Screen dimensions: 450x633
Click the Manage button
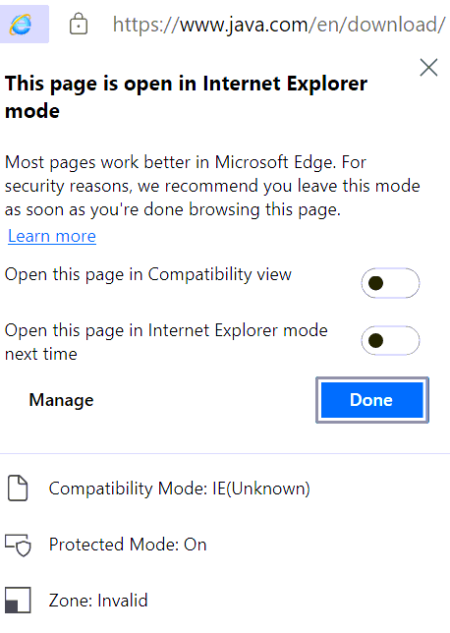coord(61,400)
